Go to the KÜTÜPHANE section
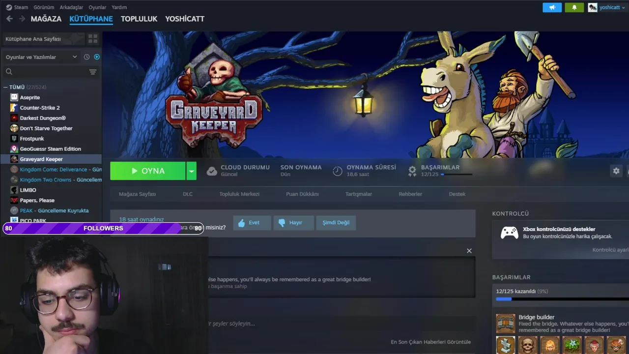 (91, 19)
